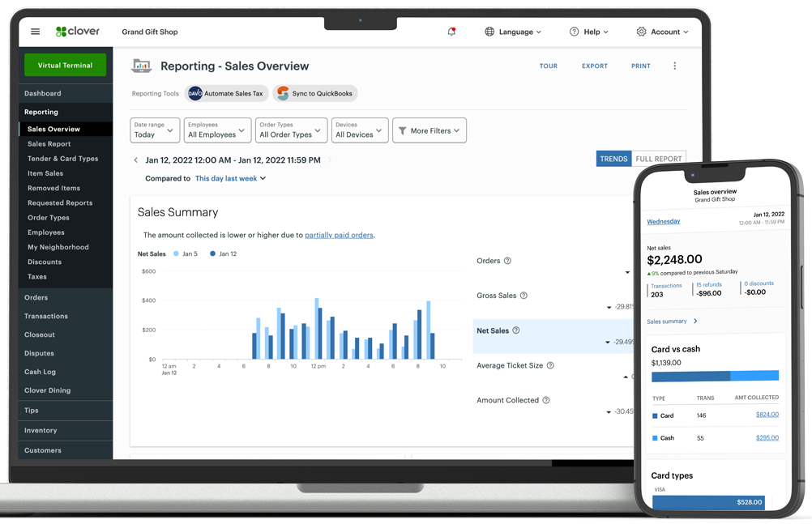Screen dimensions: 812x524
Task: Open Requested Reports in the sidebar
Action: [x=60, y=203]
